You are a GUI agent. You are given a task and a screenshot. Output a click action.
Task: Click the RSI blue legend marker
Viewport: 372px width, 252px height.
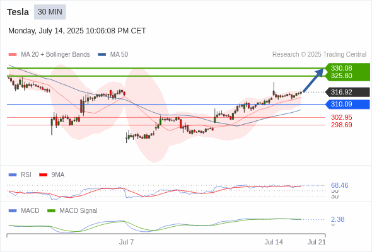[x=13, y=175]
